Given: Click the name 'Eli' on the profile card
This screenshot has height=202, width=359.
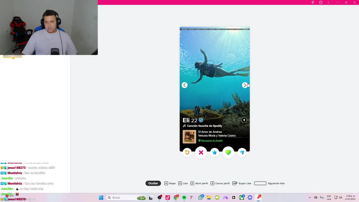Looking at the screenshot, I should coord(186,120).
